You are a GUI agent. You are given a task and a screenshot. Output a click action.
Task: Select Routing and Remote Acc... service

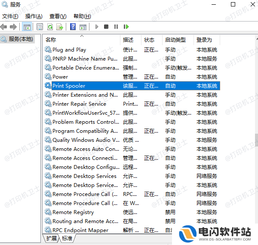pyautogui.click(x=132, y=221)
